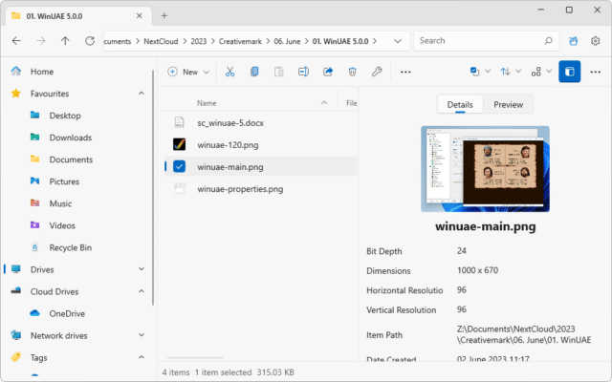Open Properties via wrench icon
This screenshot has height=382, width=612.
click(377, 72)
